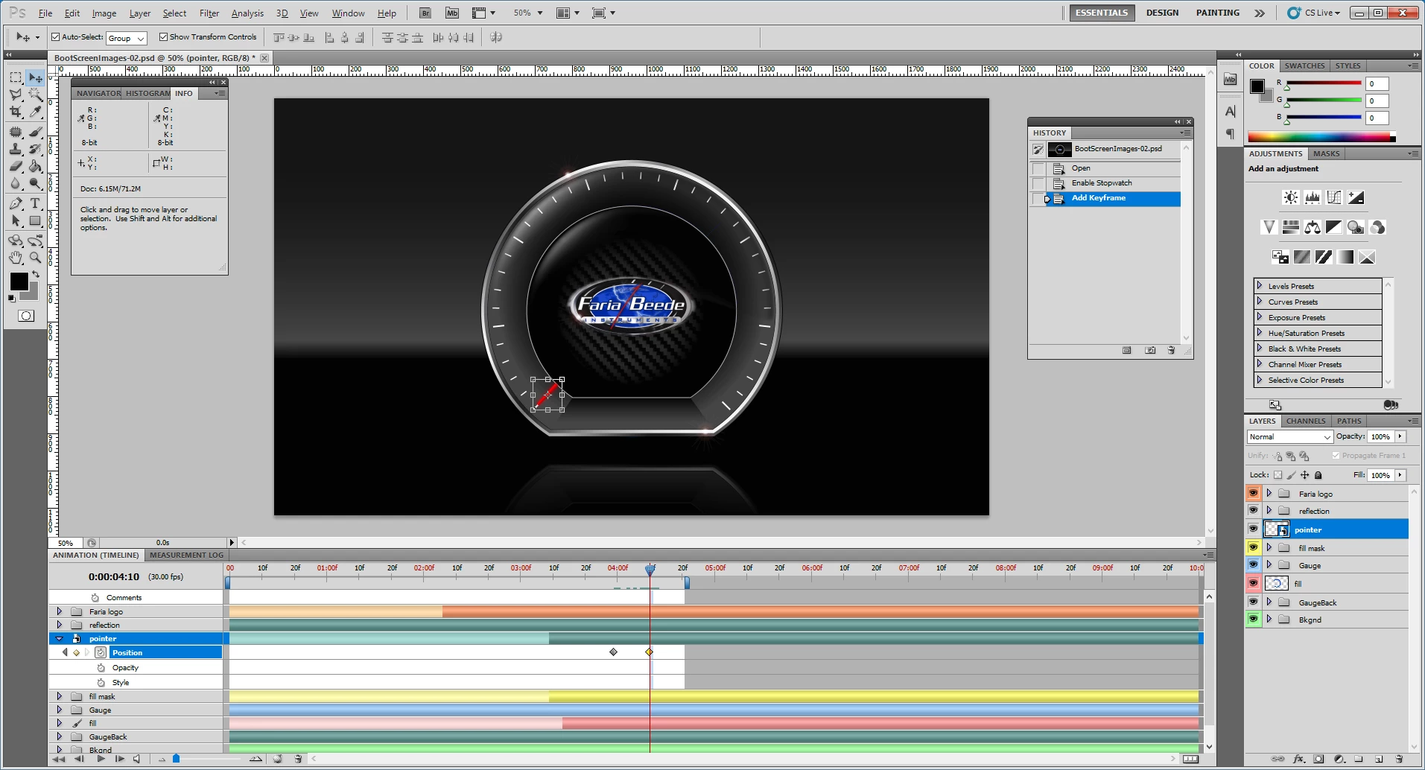Image resolution: width=1425 pixels, height=770 pixels.
Task: Select the Hand tool
Action: [x=16, y=258]
